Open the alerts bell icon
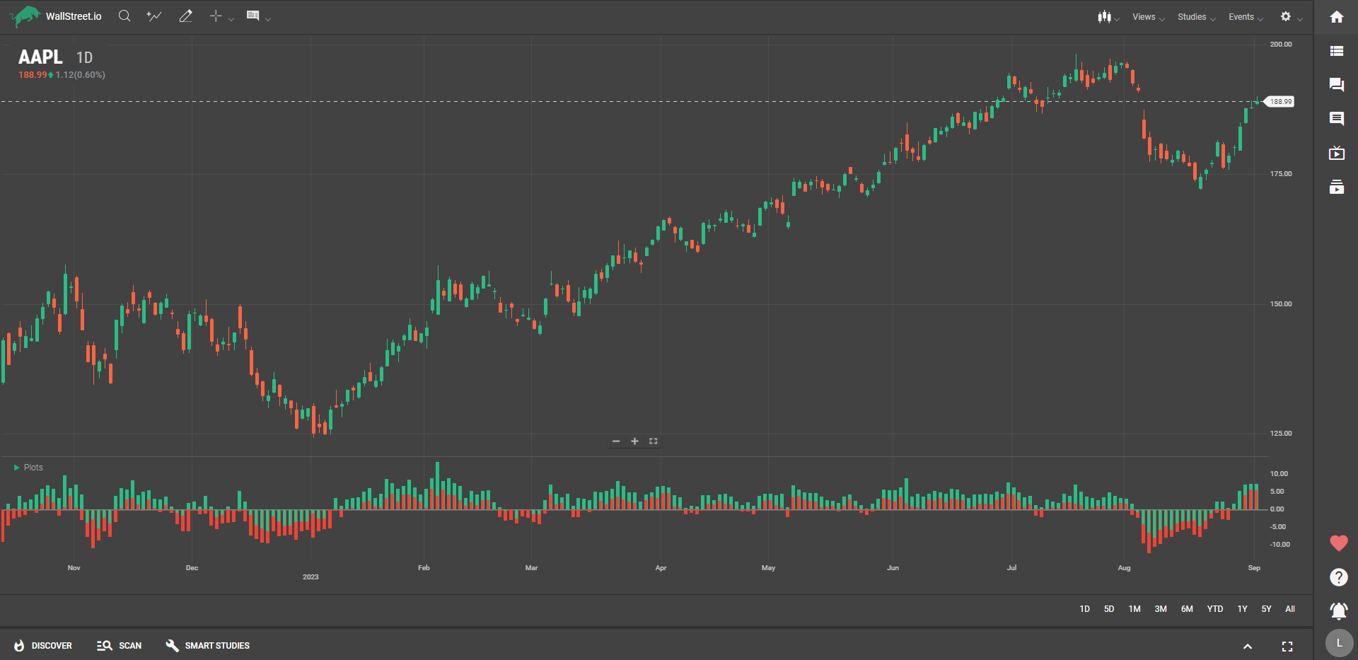 1339,610
